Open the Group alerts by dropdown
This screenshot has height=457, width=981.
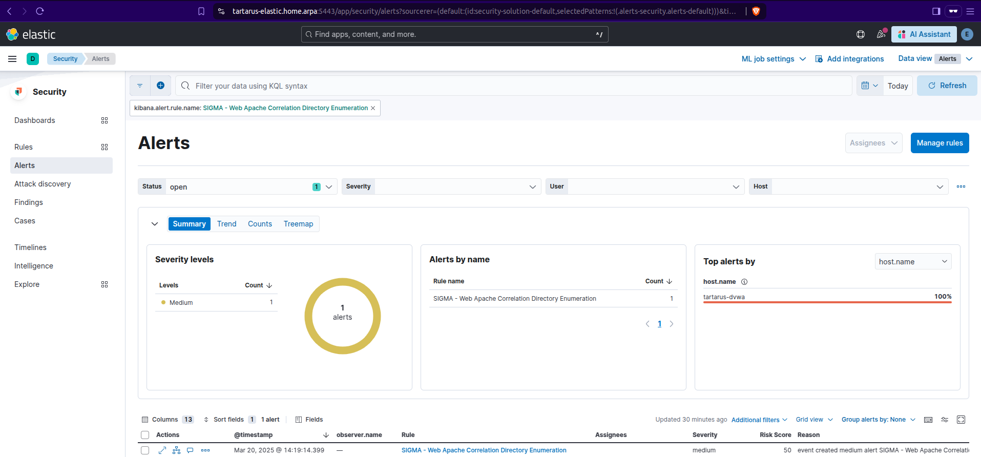(878, 420)
